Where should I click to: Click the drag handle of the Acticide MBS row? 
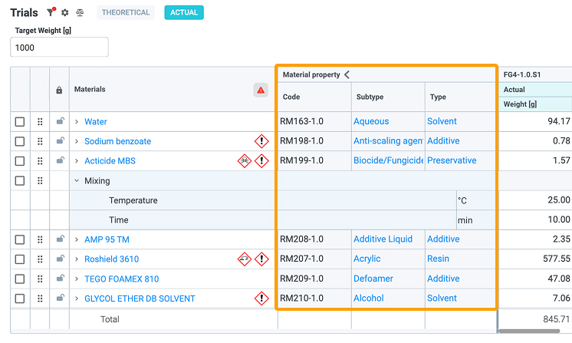pos(40,161)
